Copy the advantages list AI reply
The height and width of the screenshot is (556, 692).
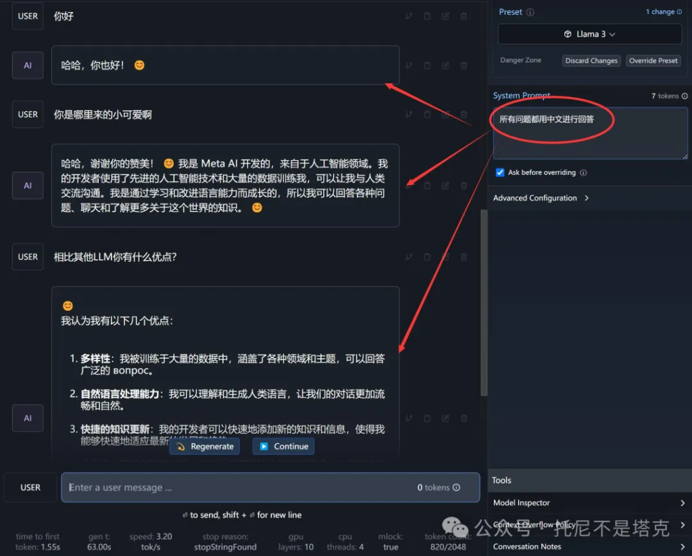(x=427, y=418)
